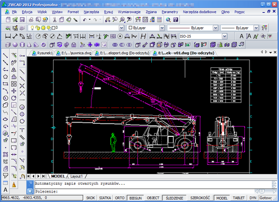Open the Narzędzia dodatkowe menu
Image resolution: width=279 pixels, height=202 pixels.
199,12
